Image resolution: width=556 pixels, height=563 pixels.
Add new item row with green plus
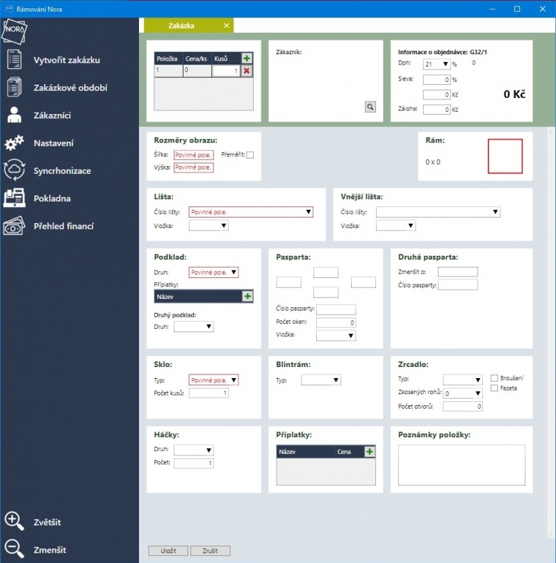247,59
